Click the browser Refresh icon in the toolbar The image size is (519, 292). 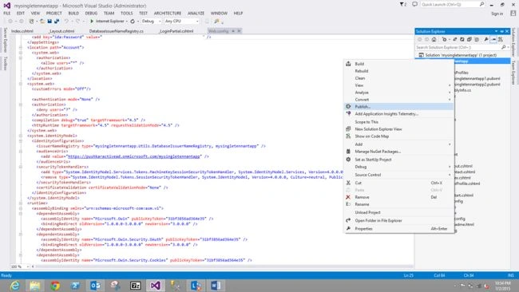point(133,22)
